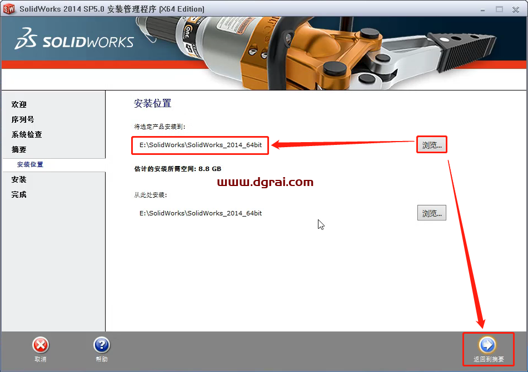
Task: Click the 从此处安装: label
Action: pyautogui.click(x=150, y=195)
